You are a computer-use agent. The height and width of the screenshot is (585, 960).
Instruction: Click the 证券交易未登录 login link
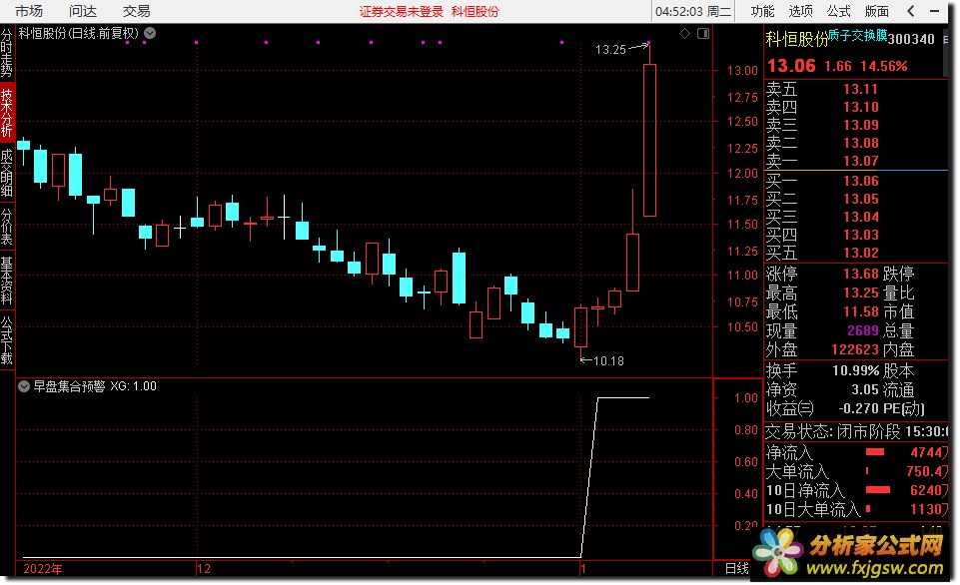401,12
